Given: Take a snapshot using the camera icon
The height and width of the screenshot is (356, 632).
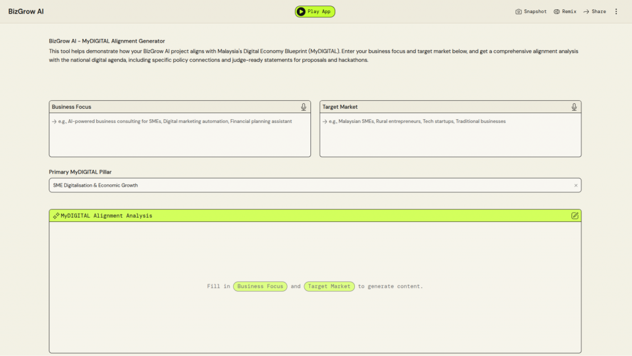Looking at the screenshot, I should click(518, 11).
